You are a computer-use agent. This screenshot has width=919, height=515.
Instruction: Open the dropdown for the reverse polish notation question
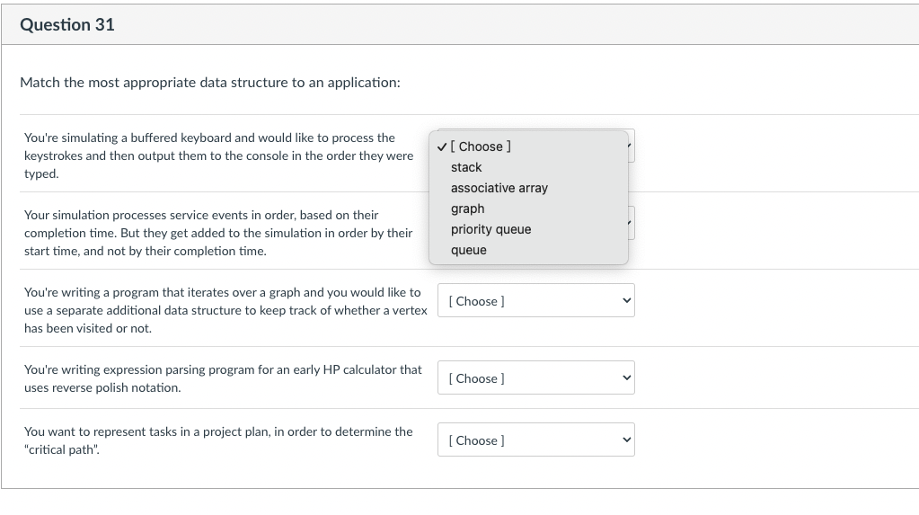[x=535, y=378]
